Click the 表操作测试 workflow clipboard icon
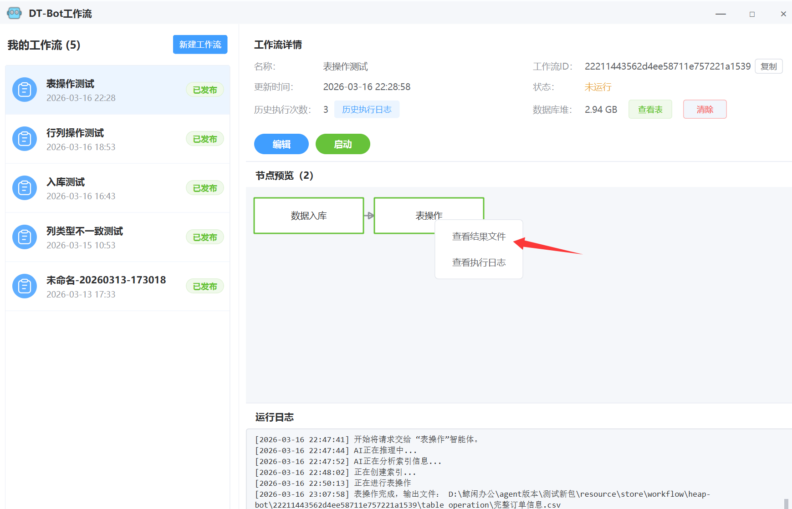 pos(25,90)
